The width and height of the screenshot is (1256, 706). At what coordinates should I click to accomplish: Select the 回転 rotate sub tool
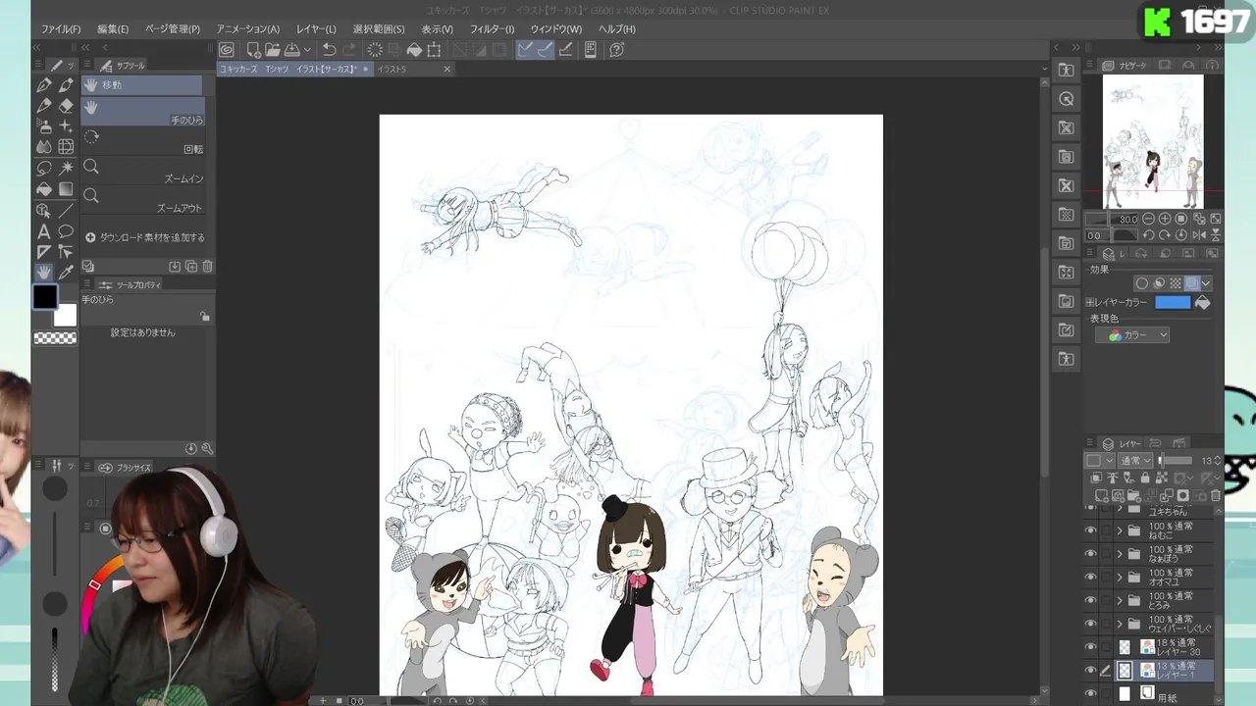pyautogui.click(x=143, y=140)
